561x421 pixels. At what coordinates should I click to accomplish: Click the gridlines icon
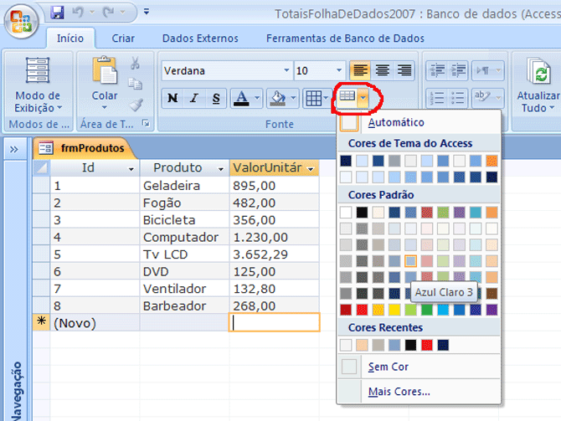(314, 98)
